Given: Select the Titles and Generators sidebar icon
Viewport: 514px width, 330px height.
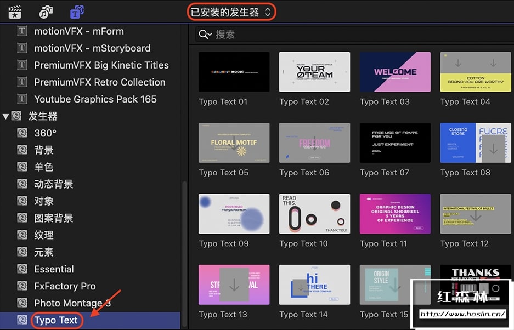Looking at the screenshot, I should tap(77, 12).
